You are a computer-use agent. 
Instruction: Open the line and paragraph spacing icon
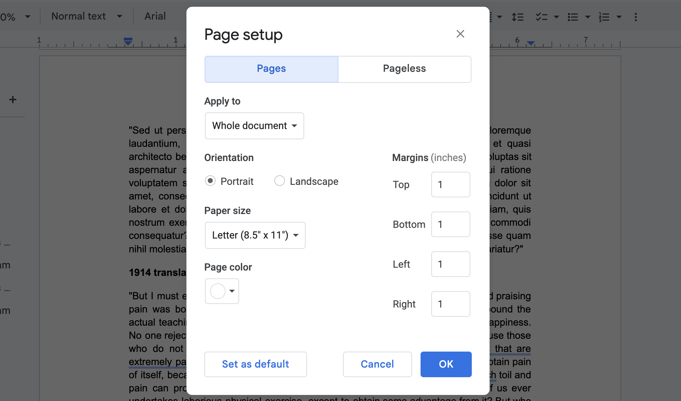518,17
